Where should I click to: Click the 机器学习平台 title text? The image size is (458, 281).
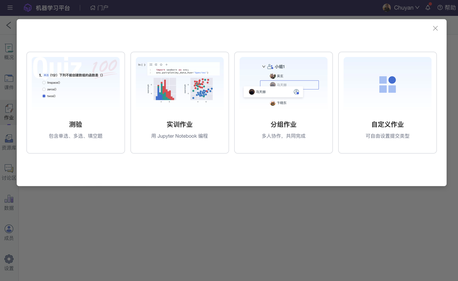[53, 8]
